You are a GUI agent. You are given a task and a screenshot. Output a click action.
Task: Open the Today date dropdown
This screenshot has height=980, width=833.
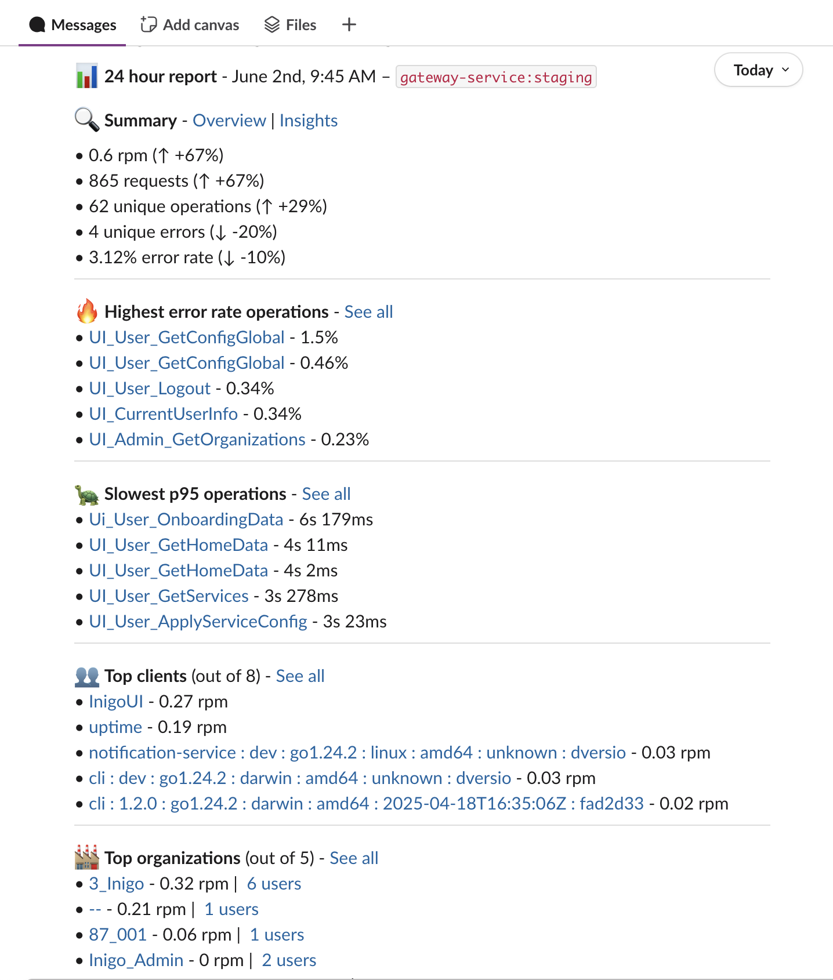(x=758, y=70)
